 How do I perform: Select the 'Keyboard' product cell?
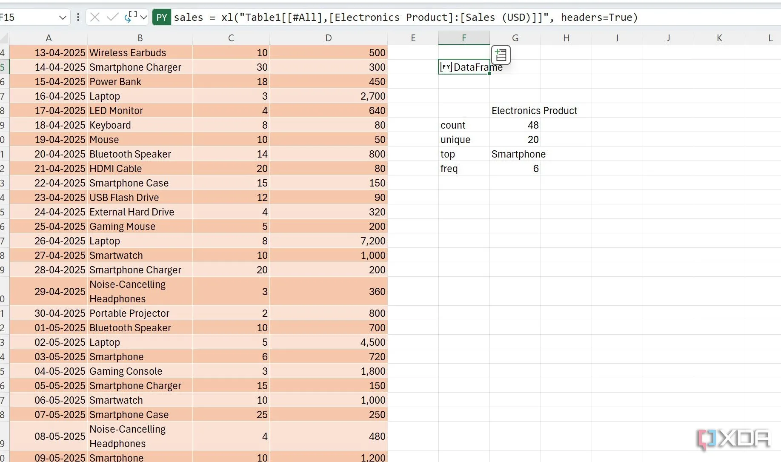(140, 125)
